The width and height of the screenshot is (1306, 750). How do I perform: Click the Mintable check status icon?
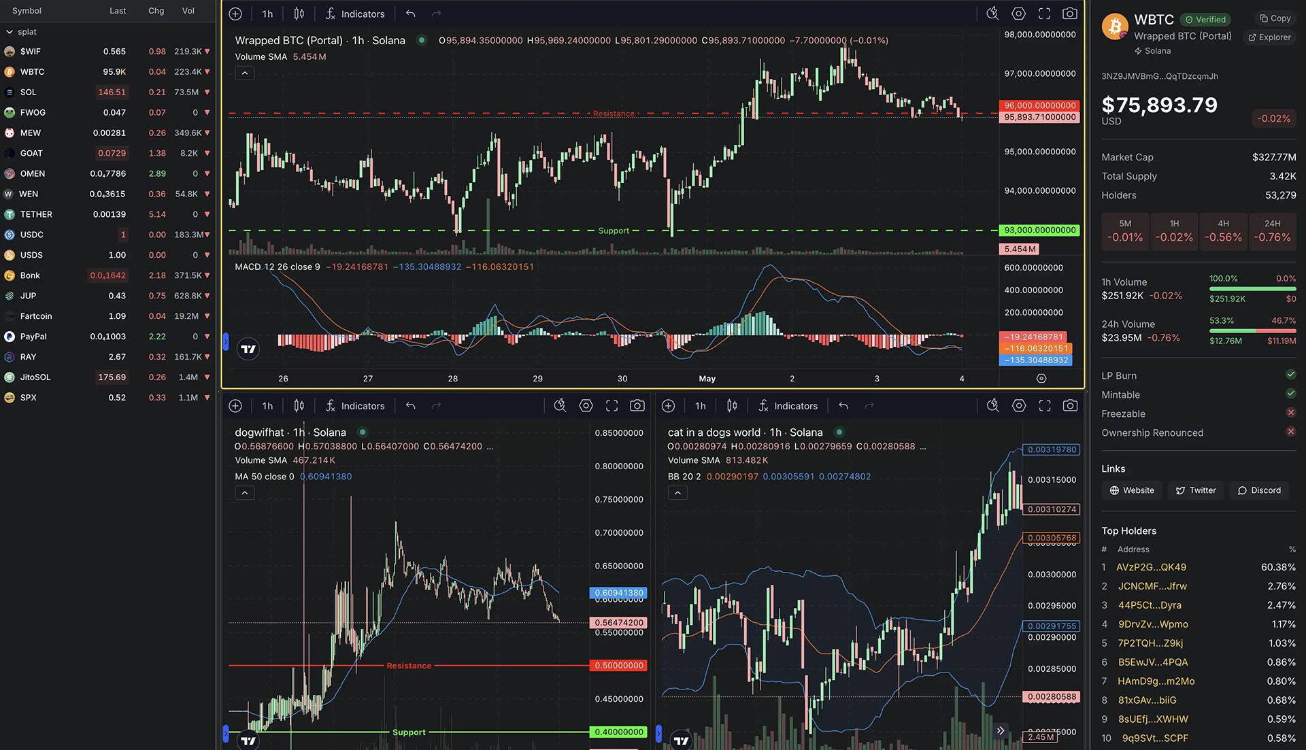click(1290, 394)
